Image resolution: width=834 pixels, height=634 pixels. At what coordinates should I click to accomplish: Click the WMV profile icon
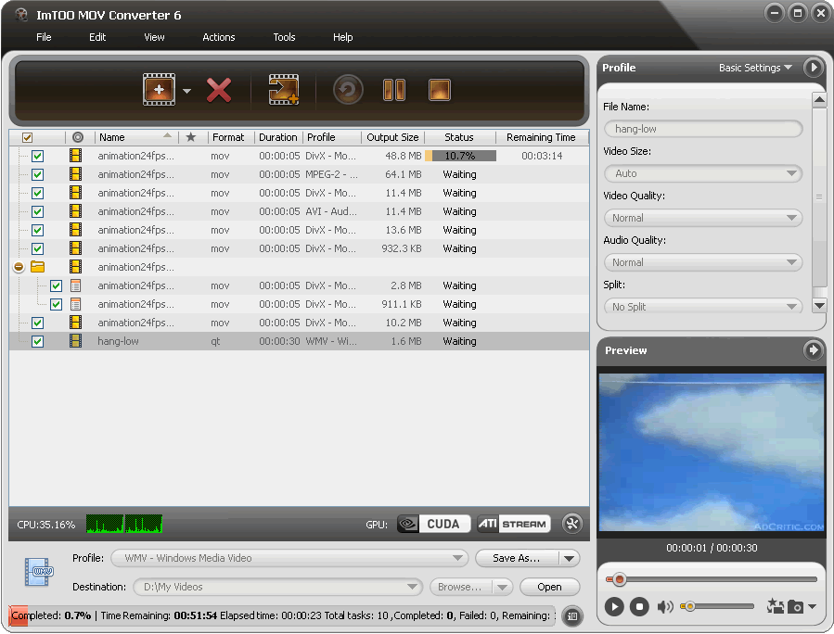pos(38,572)
